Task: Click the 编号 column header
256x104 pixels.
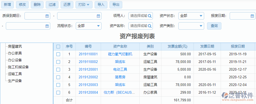Action: coord(88,47)
